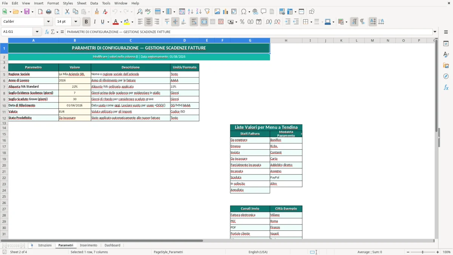Apply the yellow background color
The image size is (453, 255).
(126, 22)
